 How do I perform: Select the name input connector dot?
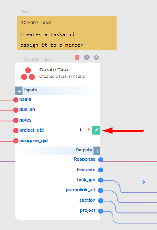[x=16, y=100]
